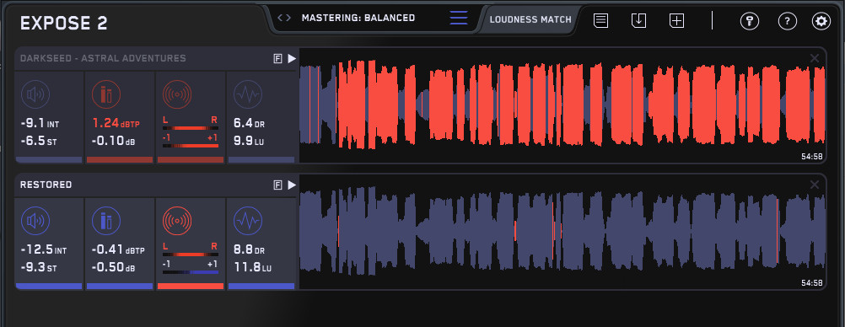This screenshot has width=845, height=327.
Task: Play the Restored track
Action: tap(292, 185)
